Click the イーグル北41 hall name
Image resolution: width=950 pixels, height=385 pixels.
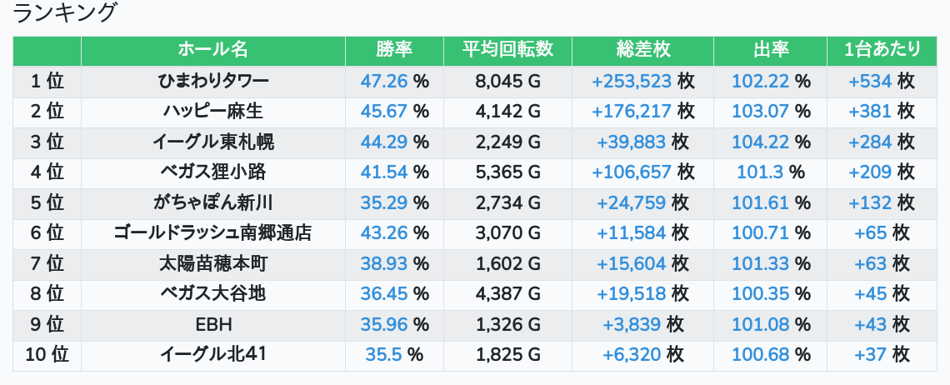pyautogui.click(x=212, y=354)
